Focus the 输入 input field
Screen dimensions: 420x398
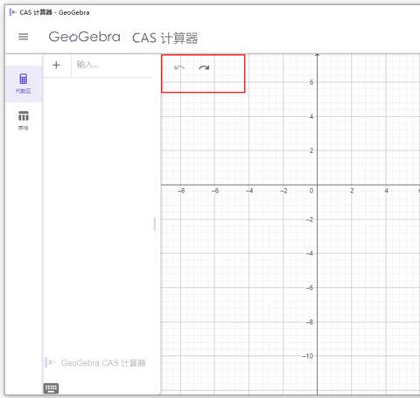click(112, 65)
